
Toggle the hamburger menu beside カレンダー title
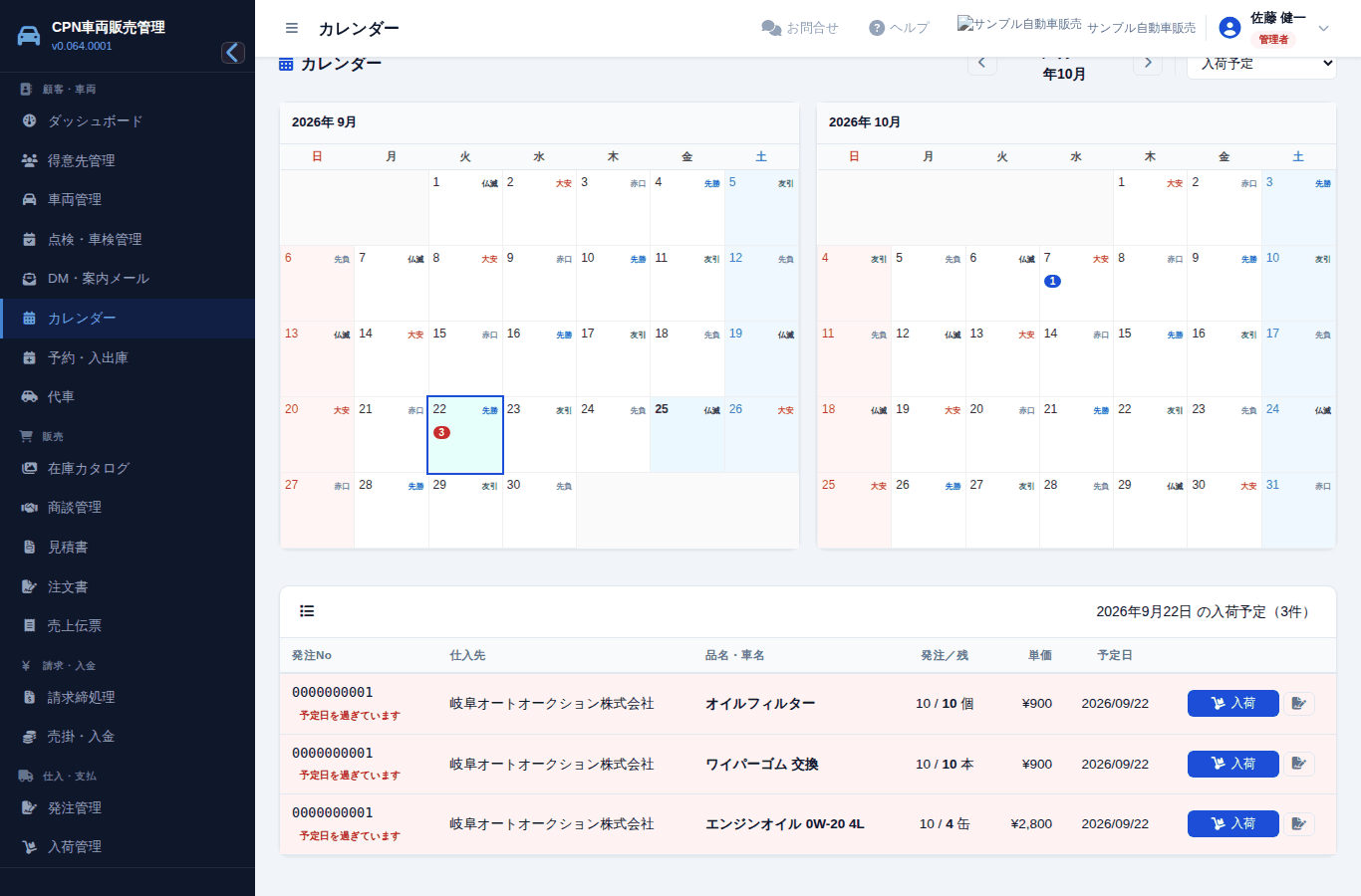pyautogui.click(x=292, y=28)
